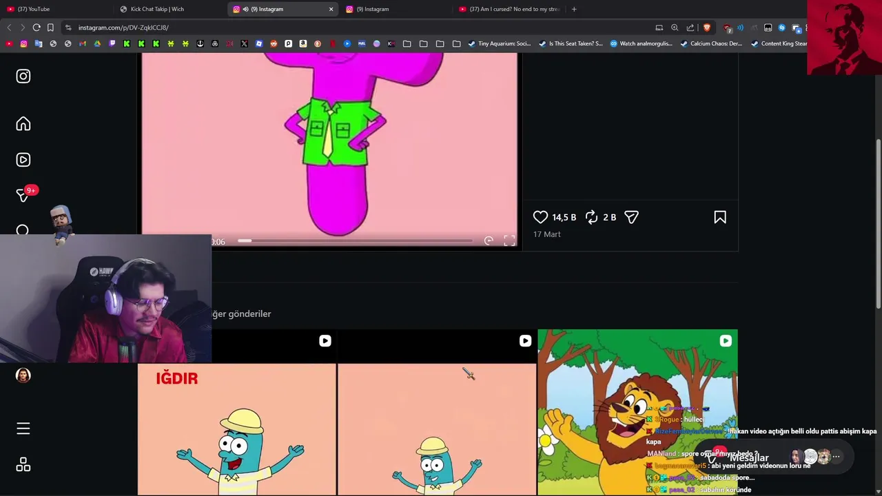The image size is (882, 496).
Task: View likes count 14,5 B
Action: pos(564,217)
